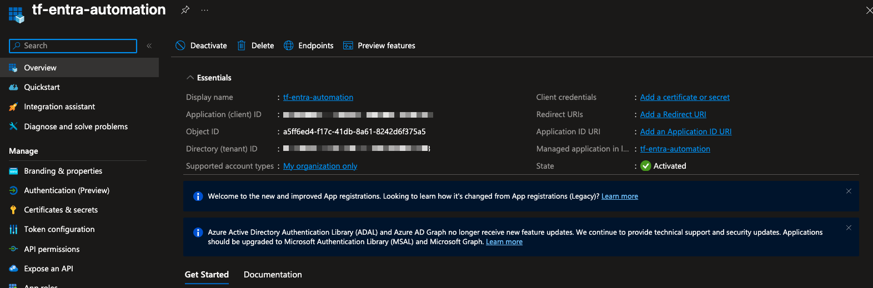
Task: Open Quickstart in the sidebar
Action: [x=79, y=87]
